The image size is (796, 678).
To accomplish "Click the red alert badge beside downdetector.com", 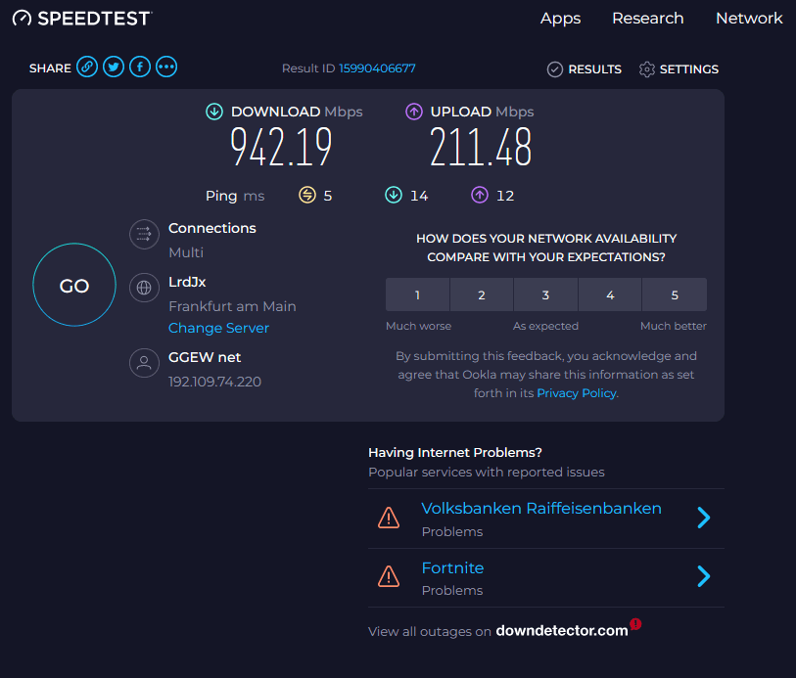I will click(635, 624).
